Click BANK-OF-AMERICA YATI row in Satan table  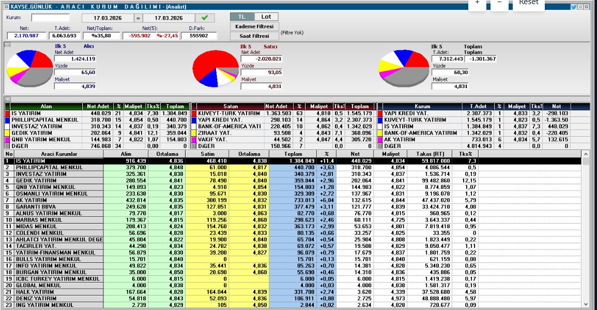pos(282,126)
